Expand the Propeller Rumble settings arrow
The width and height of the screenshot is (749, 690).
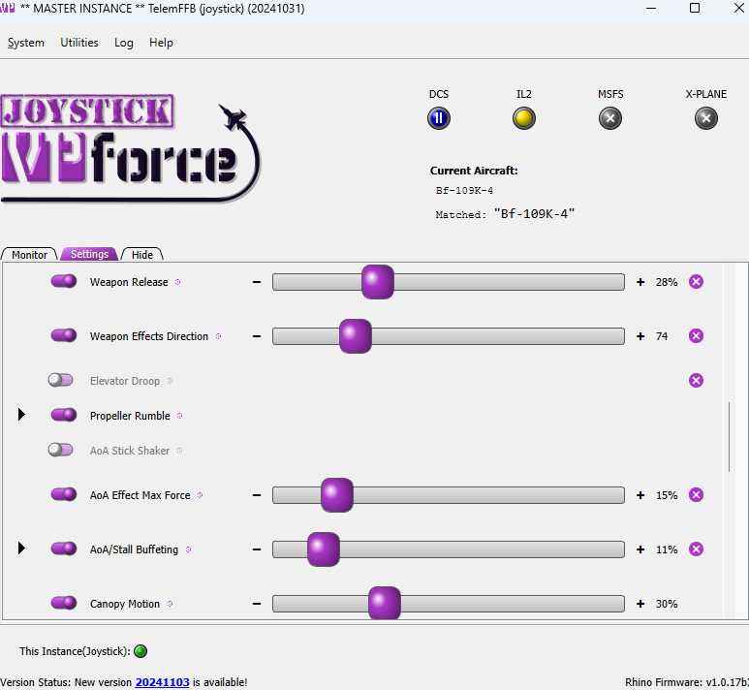click(x=21, y=414)
